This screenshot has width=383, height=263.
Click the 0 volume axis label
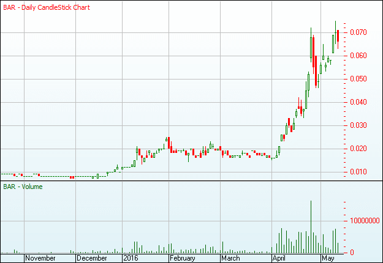[x=352, y=253]
